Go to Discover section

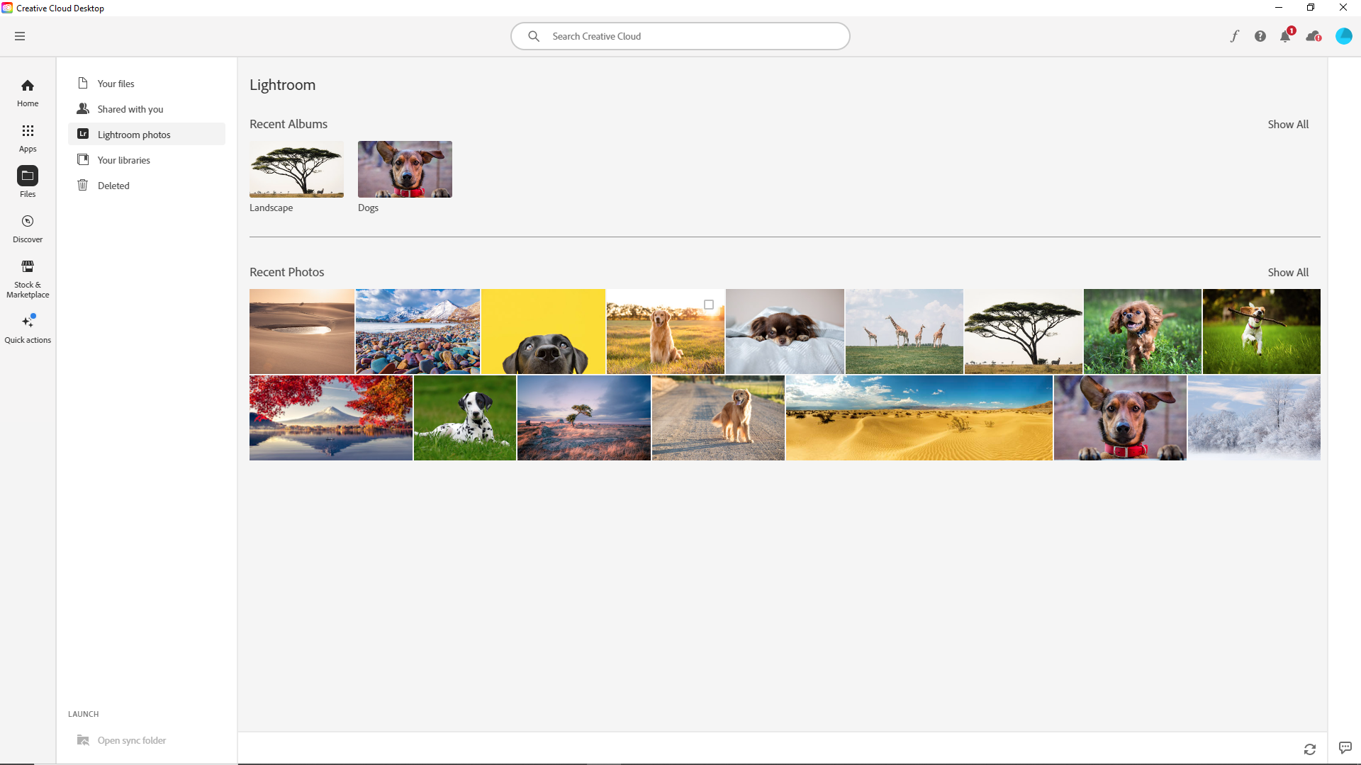pos(27,227)
